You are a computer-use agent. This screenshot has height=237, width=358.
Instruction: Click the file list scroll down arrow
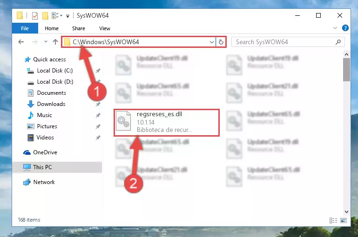tap(346, 212)
